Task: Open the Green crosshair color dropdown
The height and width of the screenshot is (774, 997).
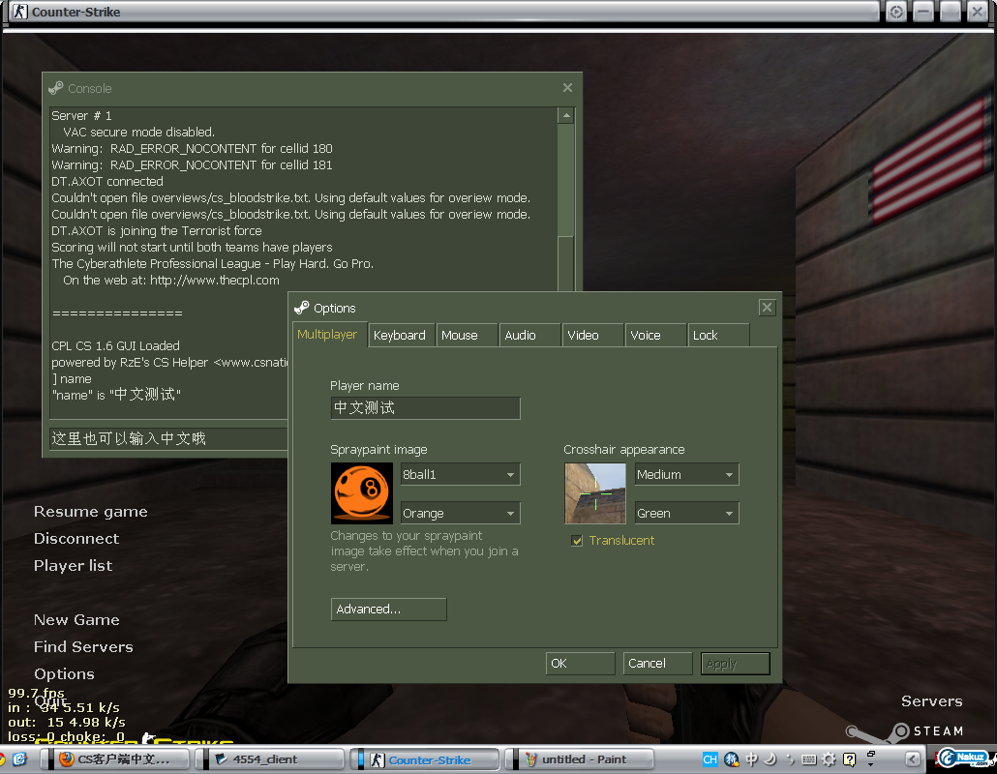Action: point(686,514)
